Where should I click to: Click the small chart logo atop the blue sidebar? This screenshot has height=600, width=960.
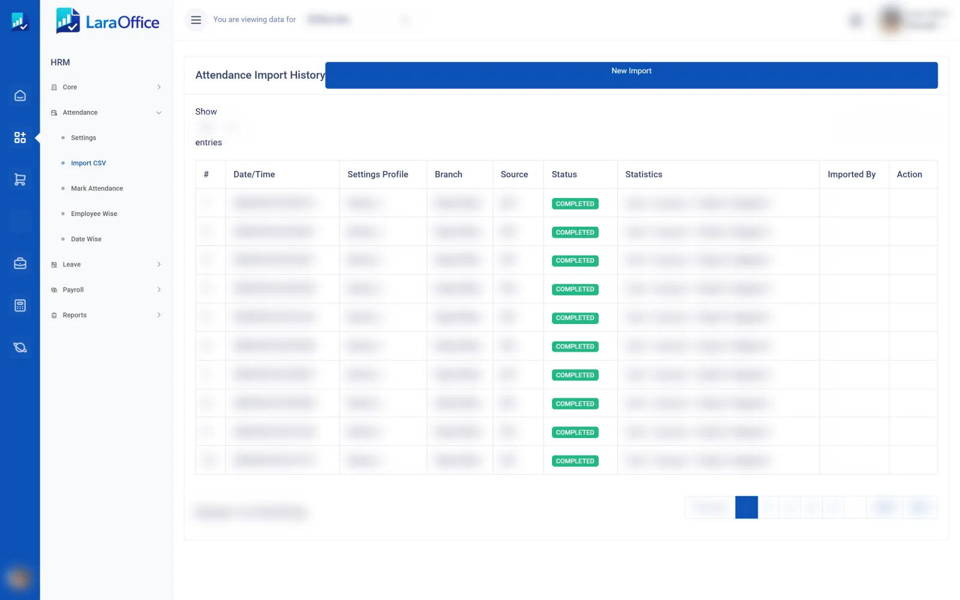(20, 22)
